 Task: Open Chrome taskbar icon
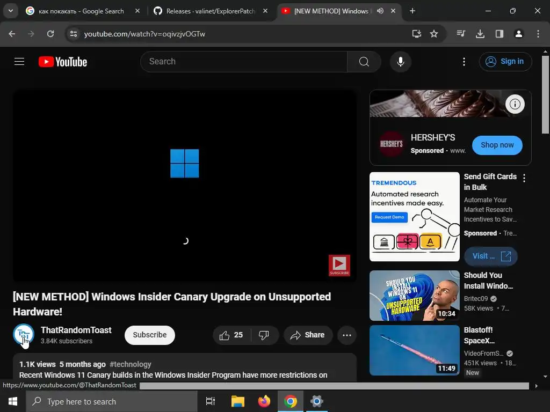[290, 401]
